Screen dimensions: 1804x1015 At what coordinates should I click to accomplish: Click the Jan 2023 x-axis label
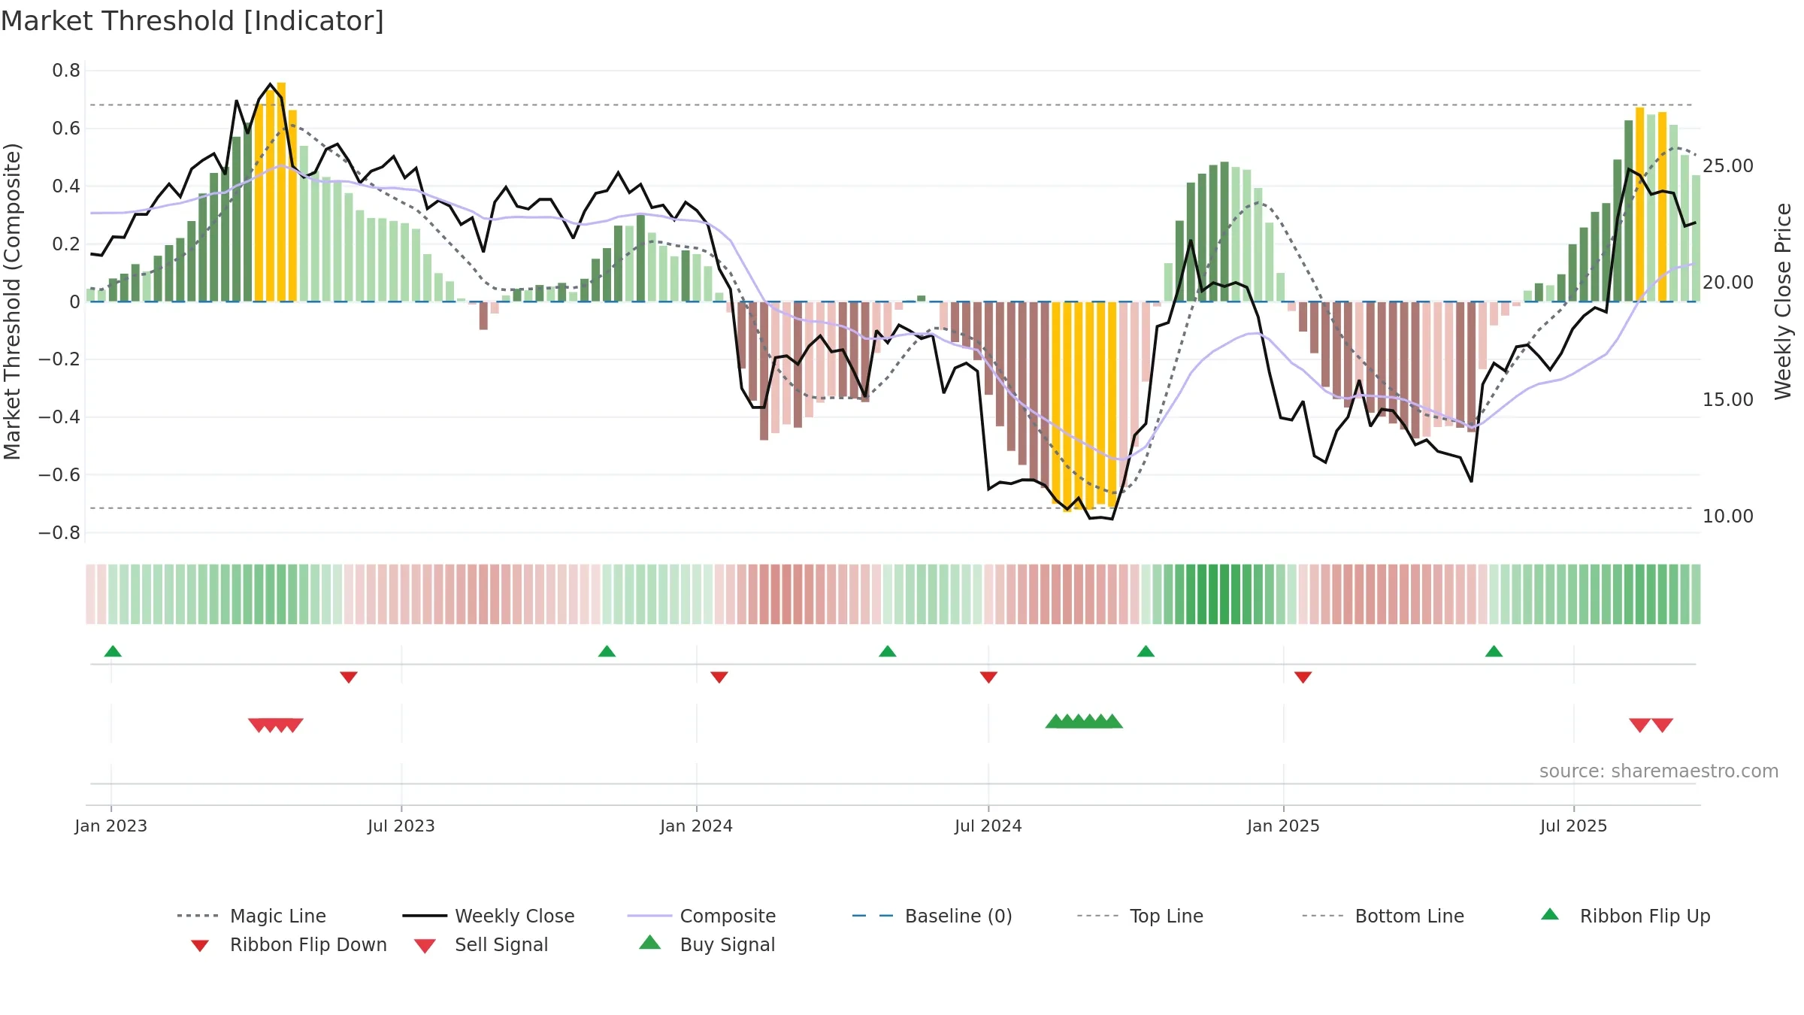coord(111,826)
